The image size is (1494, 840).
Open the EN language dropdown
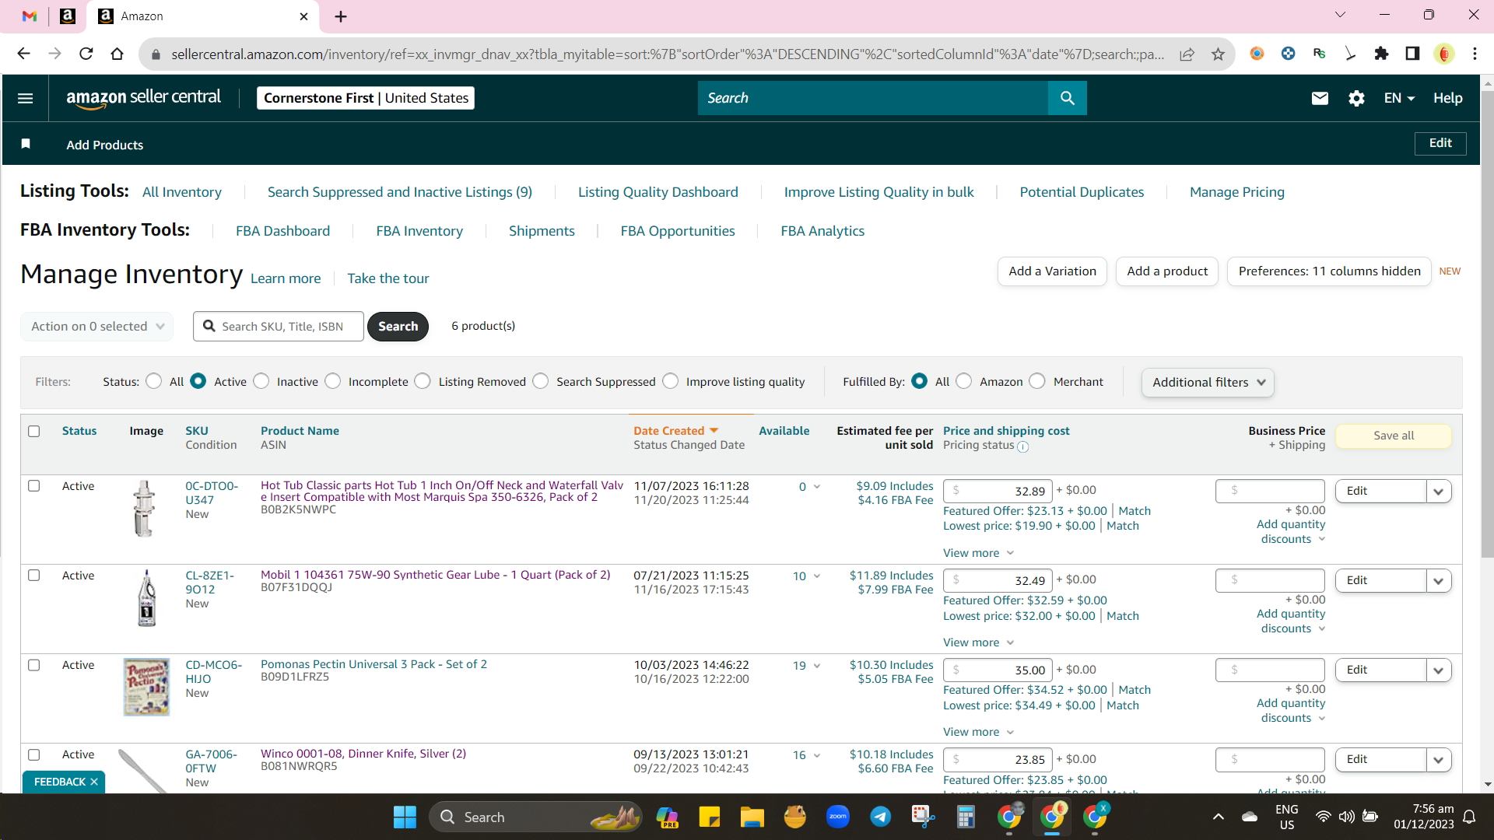1399,98
